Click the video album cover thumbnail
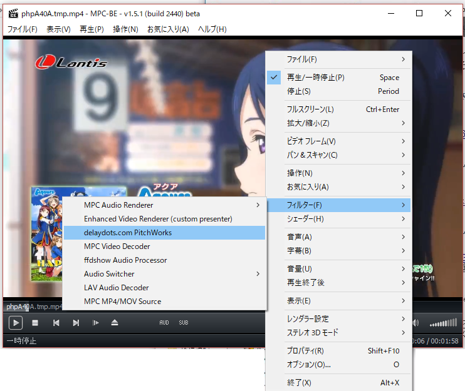Image resolution: width=465 pixels, height=391 pixels. (47, 234)
